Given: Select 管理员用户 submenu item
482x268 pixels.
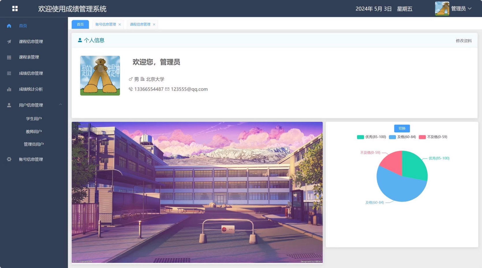Looking at the screenshot, I should pos(34,144).
